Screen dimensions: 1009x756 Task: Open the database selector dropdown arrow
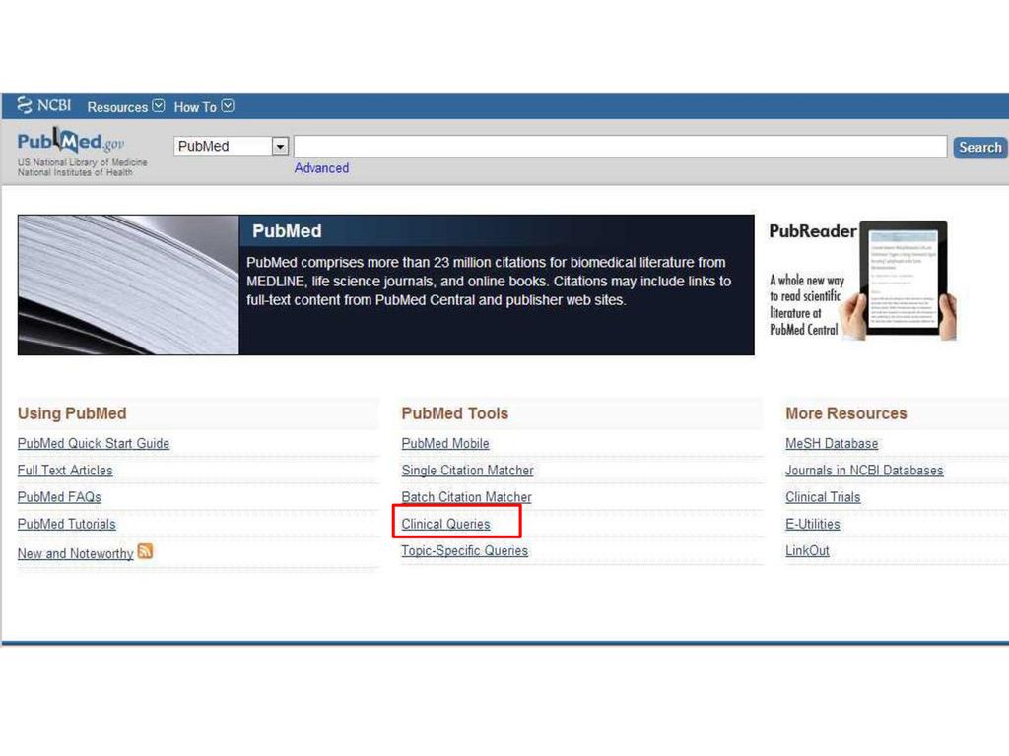pos(280,147)
